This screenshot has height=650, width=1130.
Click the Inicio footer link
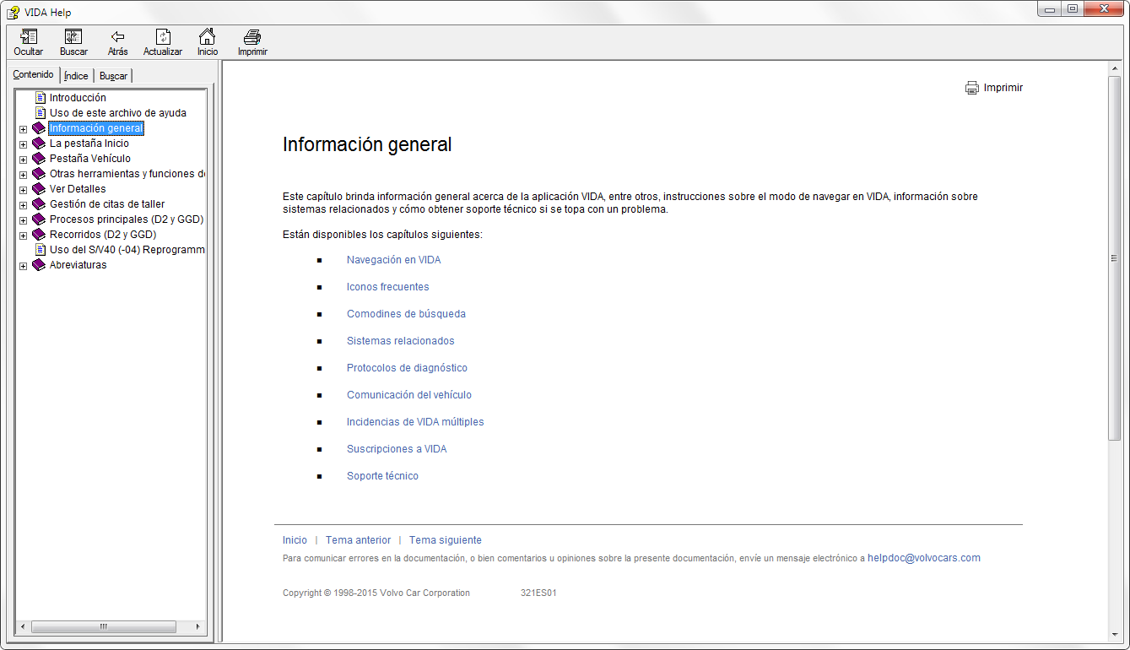295,540
